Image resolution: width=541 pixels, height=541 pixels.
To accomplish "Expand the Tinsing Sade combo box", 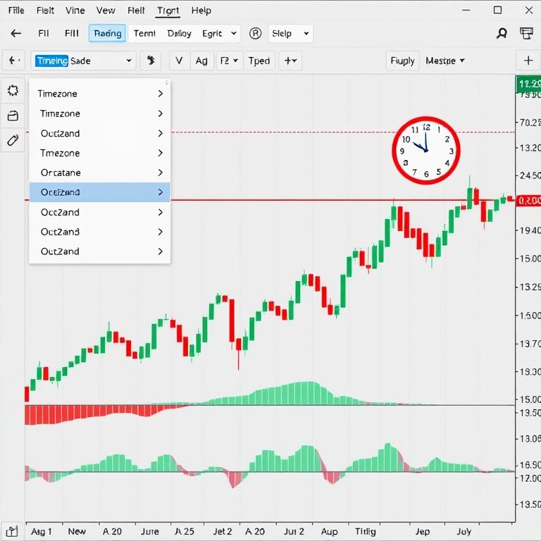I will (x=82, y=61).
